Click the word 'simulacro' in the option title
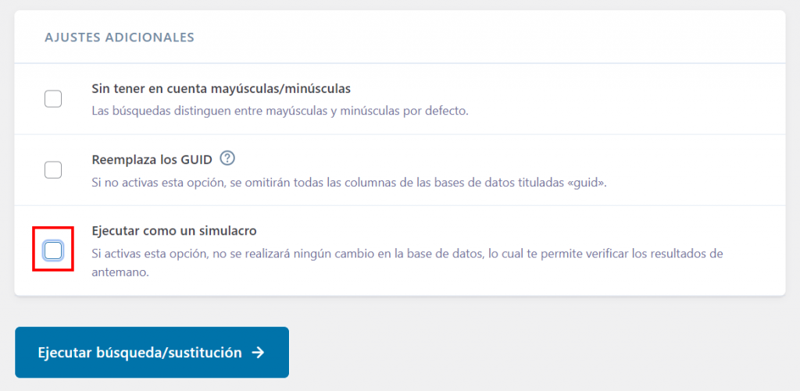Viewport: 800px width, 391px height. pyautogui.click(x=227, y=231)
